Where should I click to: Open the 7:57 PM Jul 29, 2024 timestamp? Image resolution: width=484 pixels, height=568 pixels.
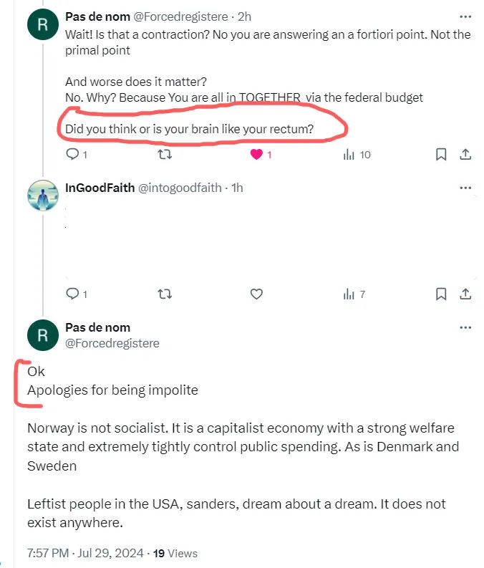point(85,553)
